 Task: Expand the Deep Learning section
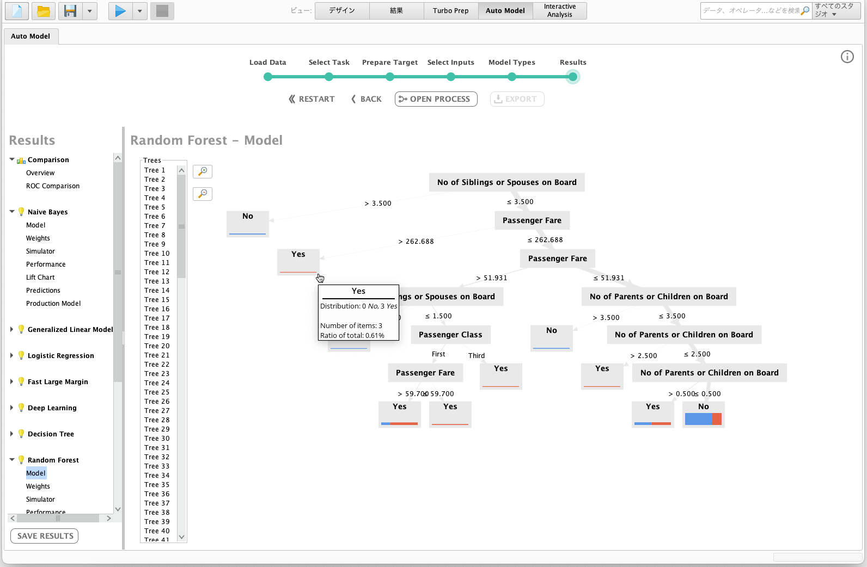pyautogui.click(x=12, y=408)
